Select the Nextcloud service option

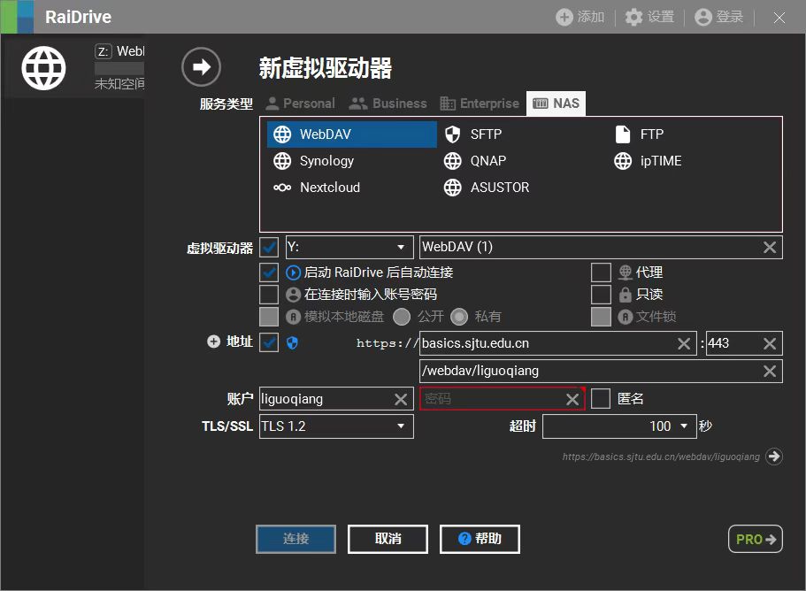point(326,188)
